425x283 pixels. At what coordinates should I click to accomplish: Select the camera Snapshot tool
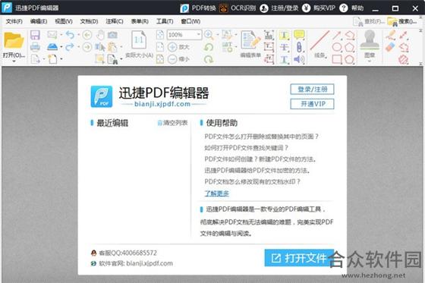[112, 35]
